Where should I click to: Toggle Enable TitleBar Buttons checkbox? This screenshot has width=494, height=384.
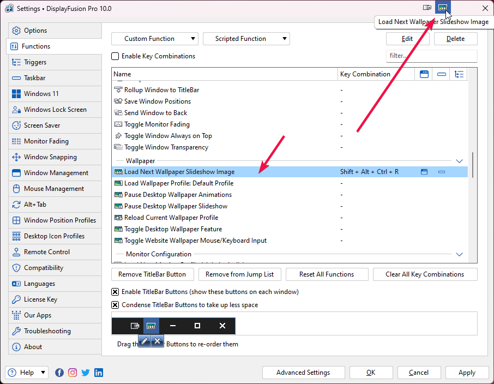click(x=115, y=292)
